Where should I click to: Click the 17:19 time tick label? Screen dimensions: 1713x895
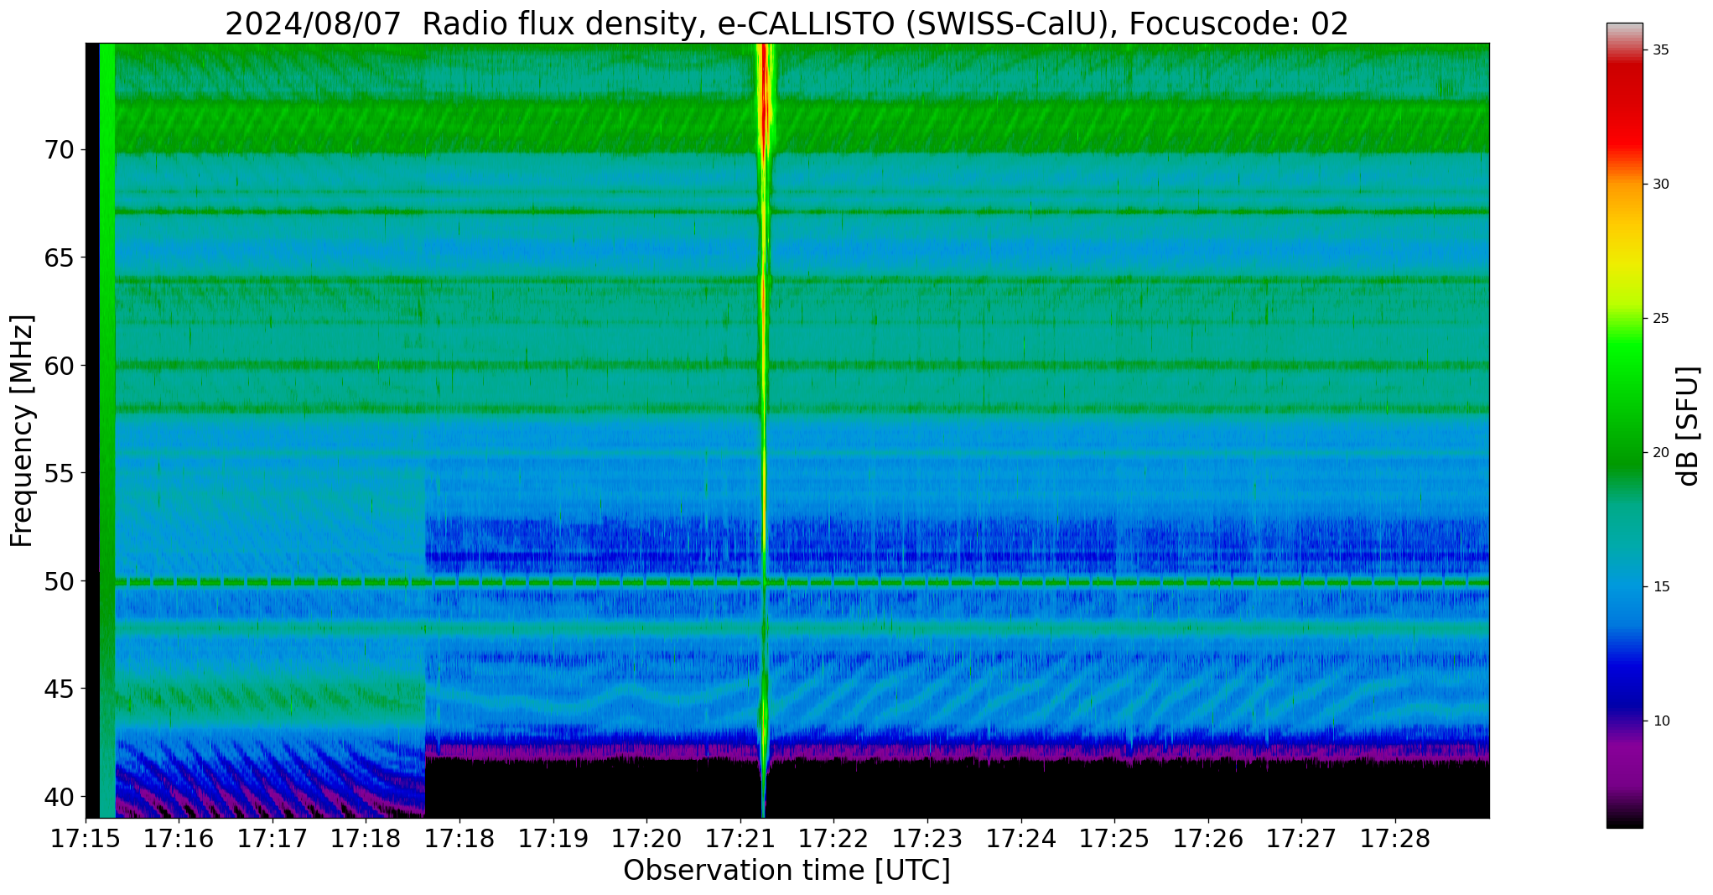coord(553,839)
